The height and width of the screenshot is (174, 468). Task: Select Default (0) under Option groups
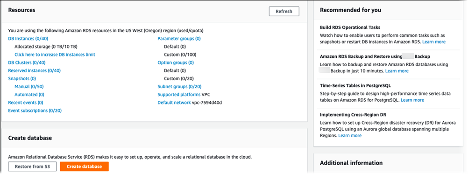tap(175, 70)
